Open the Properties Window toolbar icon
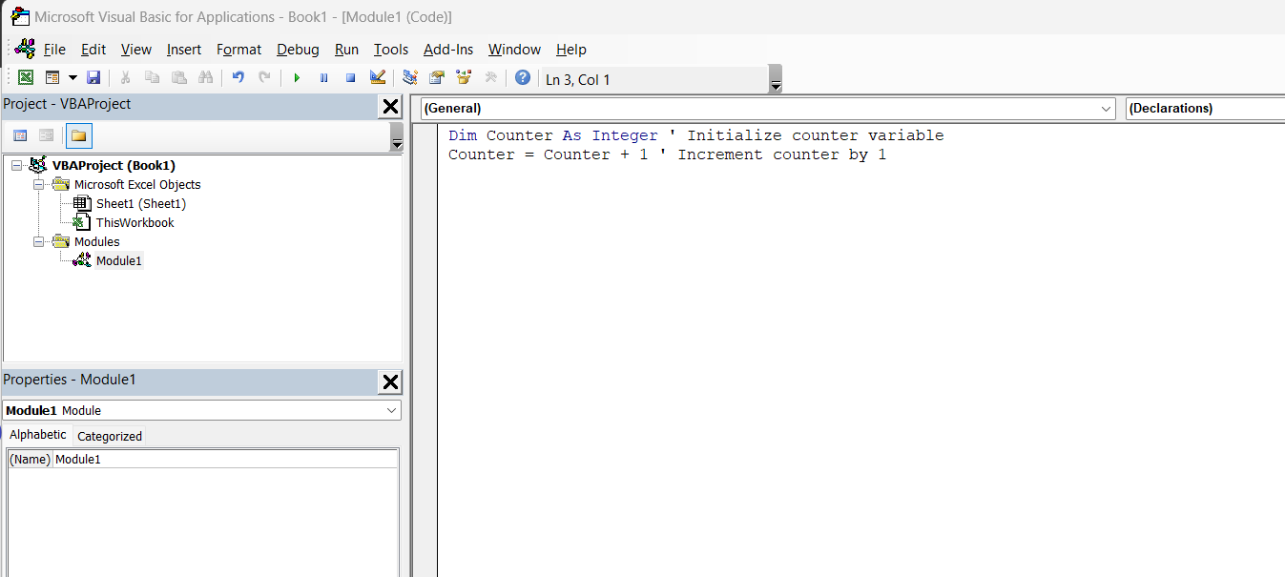The height and width of the screenshot is (577, 1285). coord(437,78)
